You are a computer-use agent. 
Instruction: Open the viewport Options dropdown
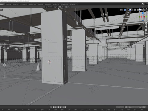point(144,7)
